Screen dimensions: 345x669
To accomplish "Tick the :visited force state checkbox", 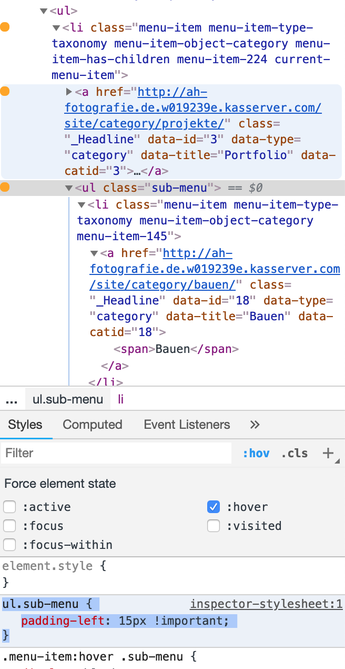I will 214,526.
